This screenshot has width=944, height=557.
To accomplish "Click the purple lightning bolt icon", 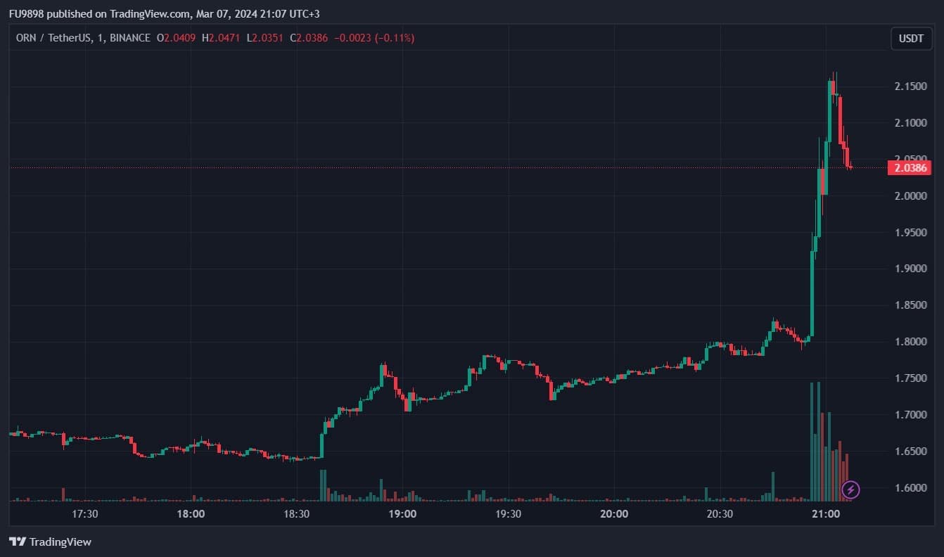I will click(850, 489).
